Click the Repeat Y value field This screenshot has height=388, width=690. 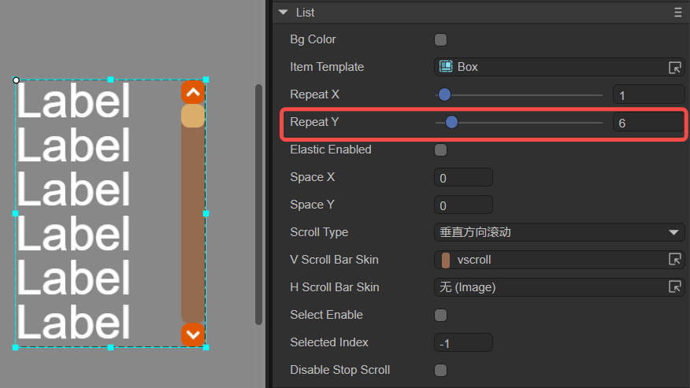[648, 122]
